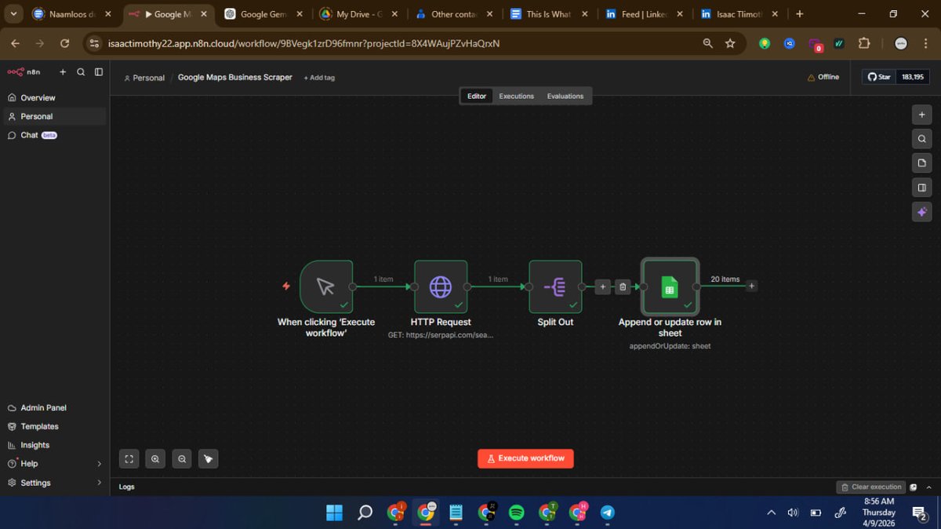Viewport: 941px width, 529px height.
Task: Click '20 items' output label
Action: (x=725, y=279)
